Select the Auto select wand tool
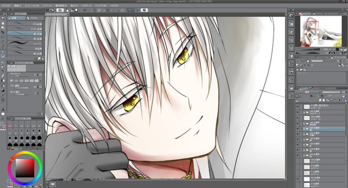348x188 pixels. (3, 42)
